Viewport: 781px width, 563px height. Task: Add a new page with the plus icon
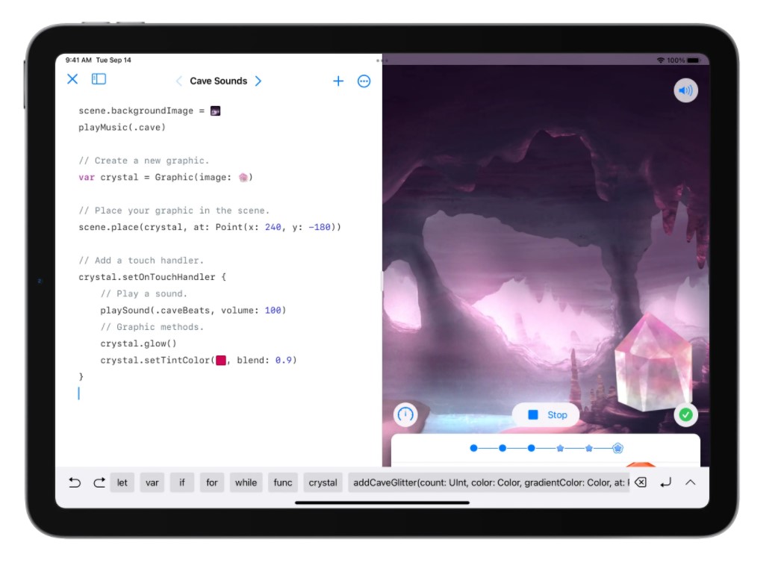pyautogui.click(x=338, y=81)
